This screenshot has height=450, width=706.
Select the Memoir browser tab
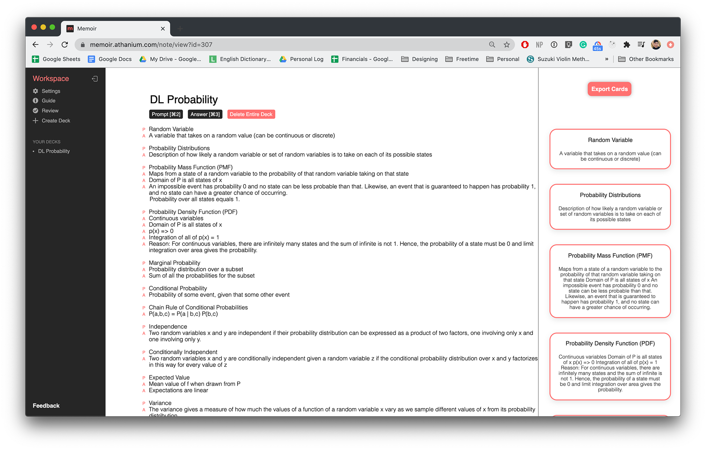click(x=115, y=29)
